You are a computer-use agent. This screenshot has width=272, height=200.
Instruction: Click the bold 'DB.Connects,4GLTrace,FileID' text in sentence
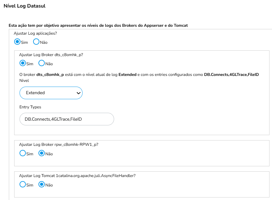(231, 75)
